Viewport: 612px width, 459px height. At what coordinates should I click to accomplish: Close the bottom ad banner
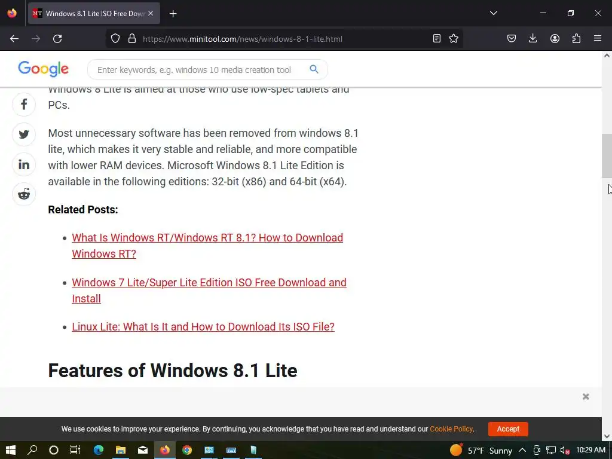tap(586, 397)
